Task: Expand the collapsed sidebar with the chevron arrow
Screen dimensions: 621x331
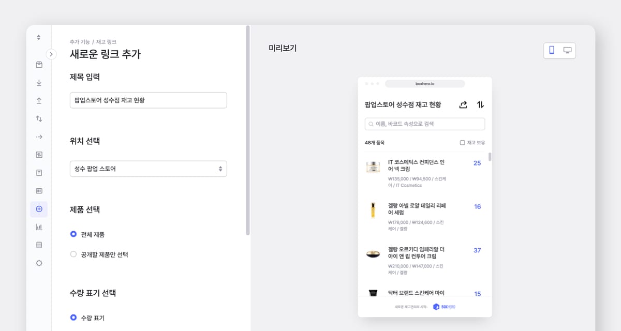Action: (51, 54)
